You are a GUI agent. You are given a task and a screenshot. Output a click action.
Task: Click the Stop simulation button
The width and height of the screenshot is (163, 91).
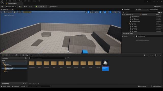coord(41,7)
